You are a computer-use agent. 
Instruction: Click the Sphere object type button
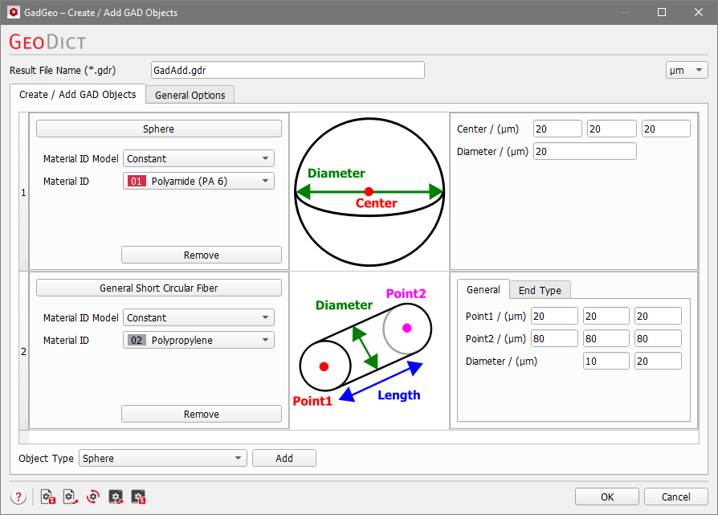(158, 129)
